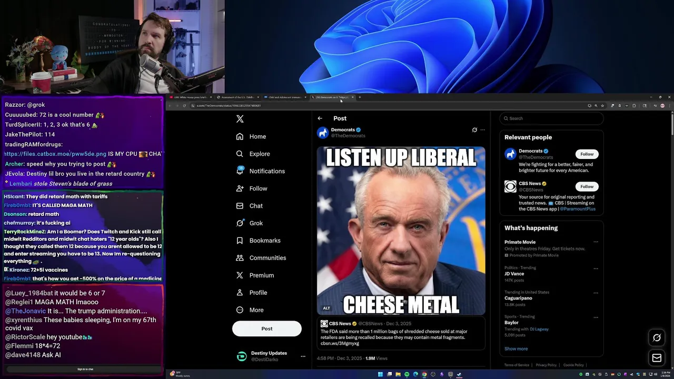This screenshot has width=674, height=379.
Task: Reload the page in the browser
Action: tap(184, 106)
